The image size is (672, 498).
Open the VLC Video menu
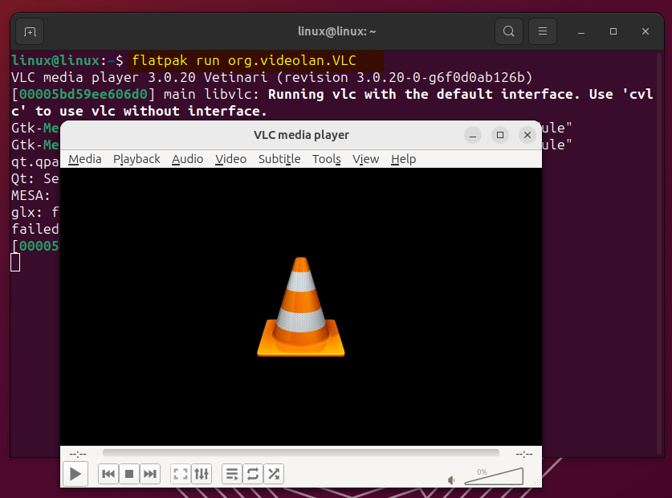point(231,159)
